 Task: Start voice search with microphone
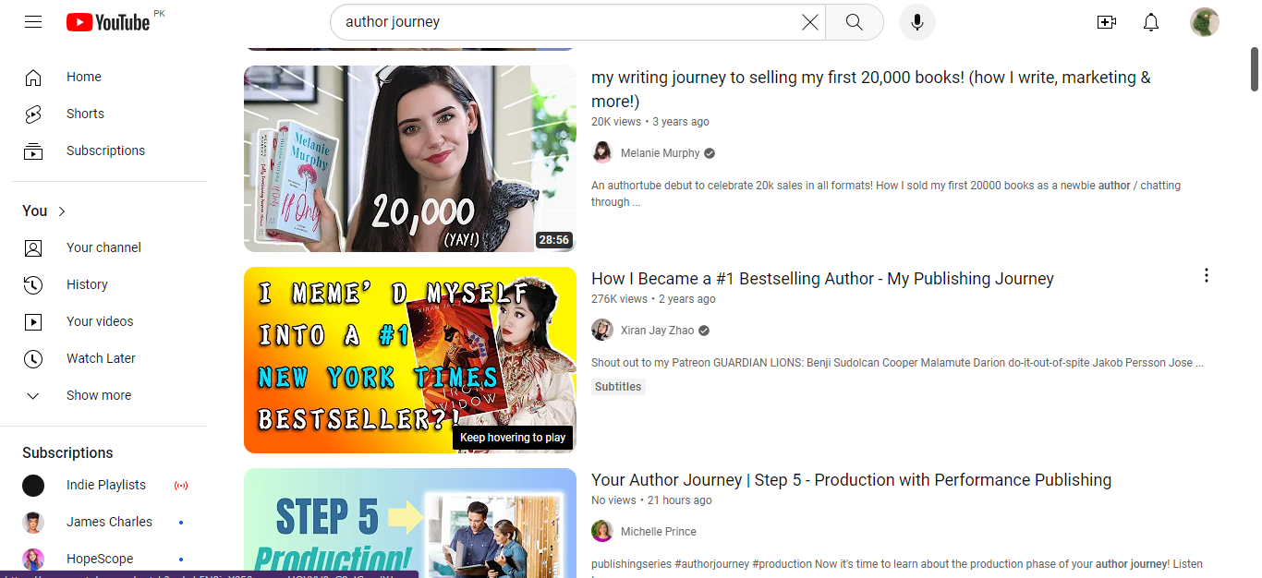[x=917, y=22]
